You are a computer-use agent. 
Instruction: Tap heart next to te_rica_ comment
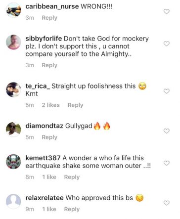[x=167, y=91]
